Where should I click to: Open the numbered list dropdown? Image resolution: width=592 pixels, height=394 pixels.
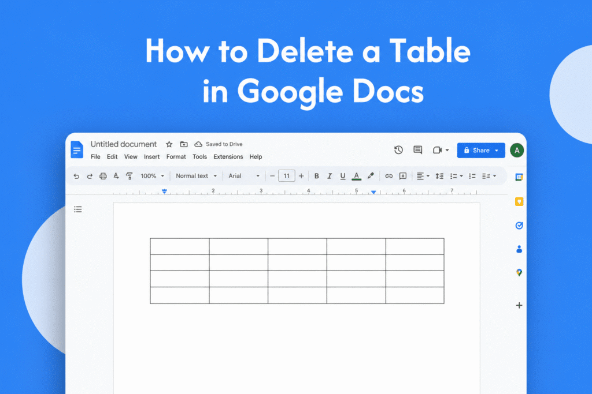tap(489, 176)
